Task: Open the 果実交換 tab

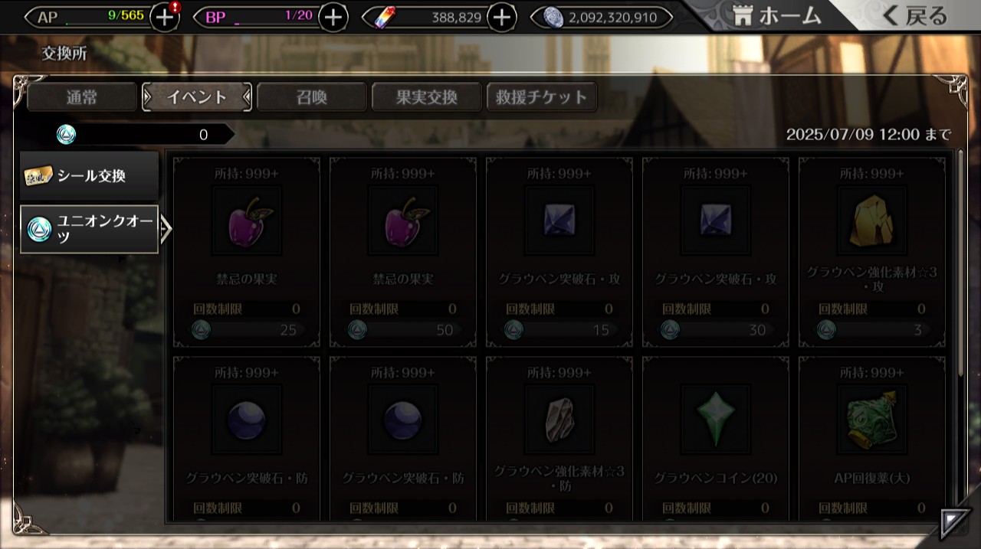Action: point(427,97)
